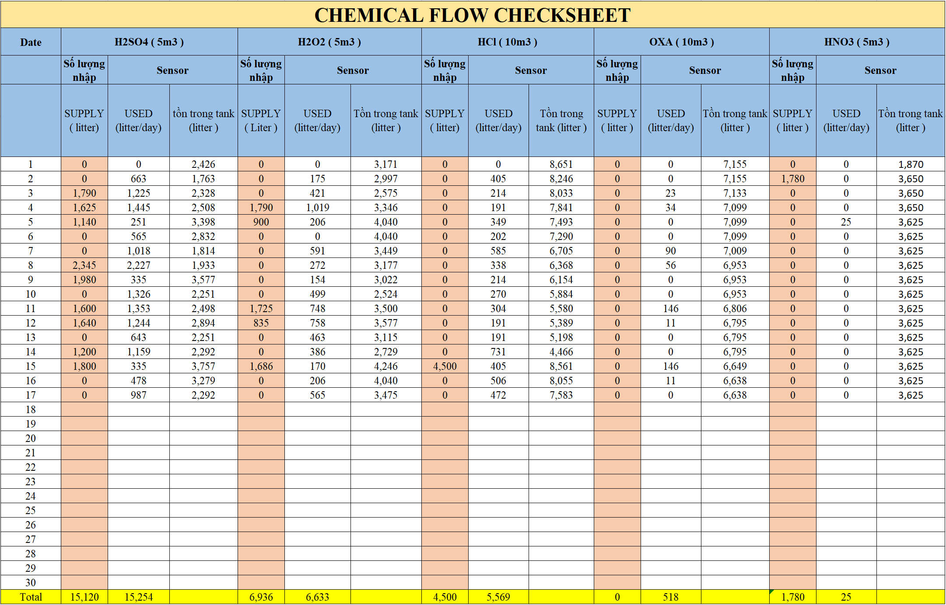
Task: Select H2O2 total supply 6,936
Action: 261,597
